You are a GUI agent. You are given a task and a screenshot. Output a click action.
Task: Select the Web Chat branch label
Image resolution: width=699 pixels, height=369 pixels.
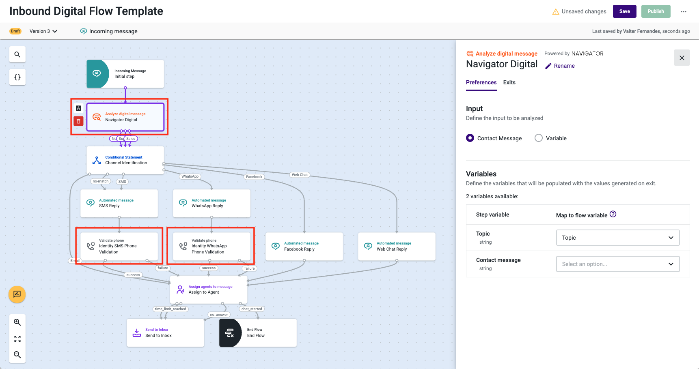[x=300, y=175]
